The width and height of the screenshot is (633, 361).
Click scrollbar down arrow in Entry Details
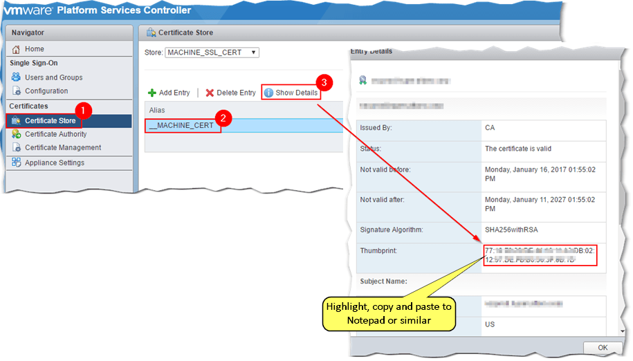pyautogui.click(x=623, y=331)
